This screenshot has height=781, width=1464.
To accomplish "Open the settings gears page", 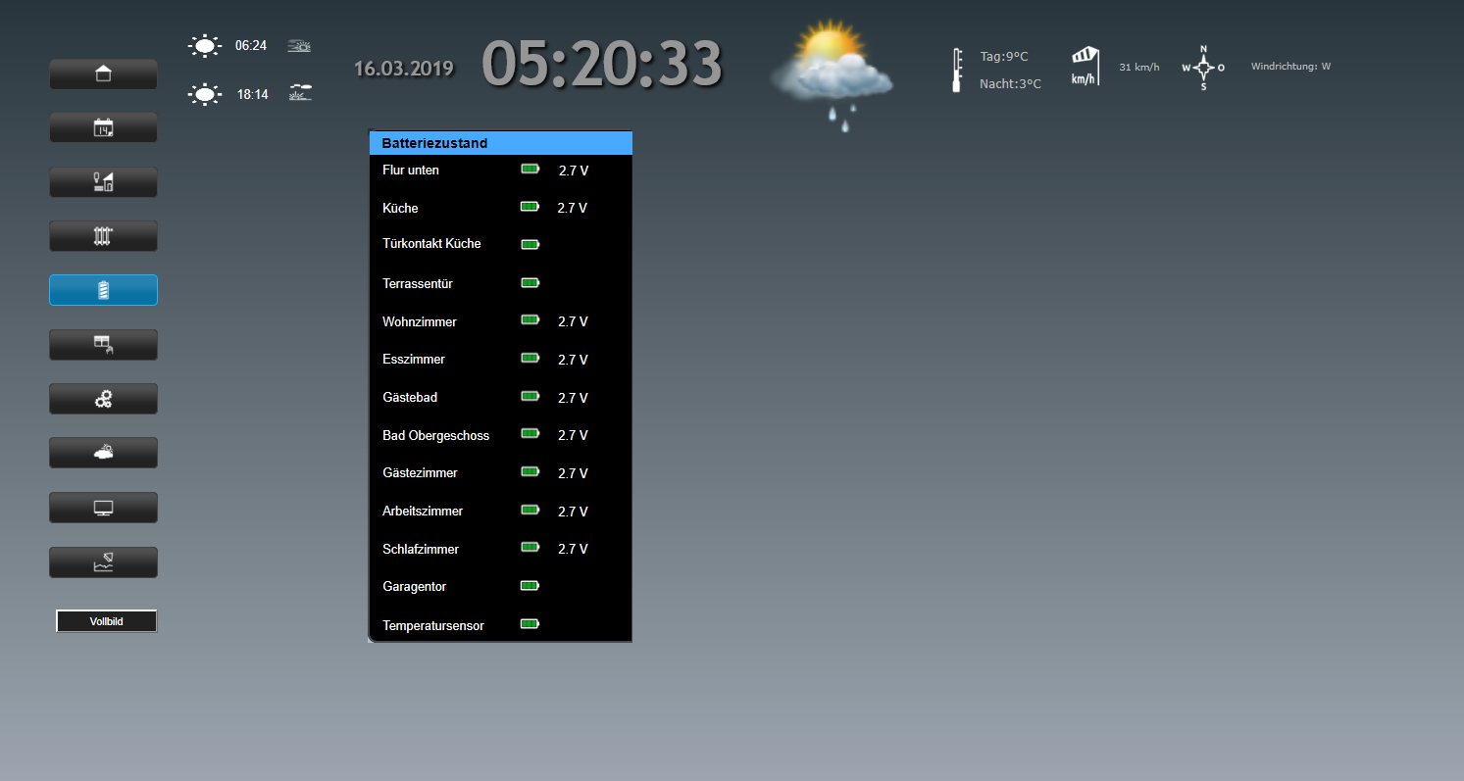I will tap(103, 399).
